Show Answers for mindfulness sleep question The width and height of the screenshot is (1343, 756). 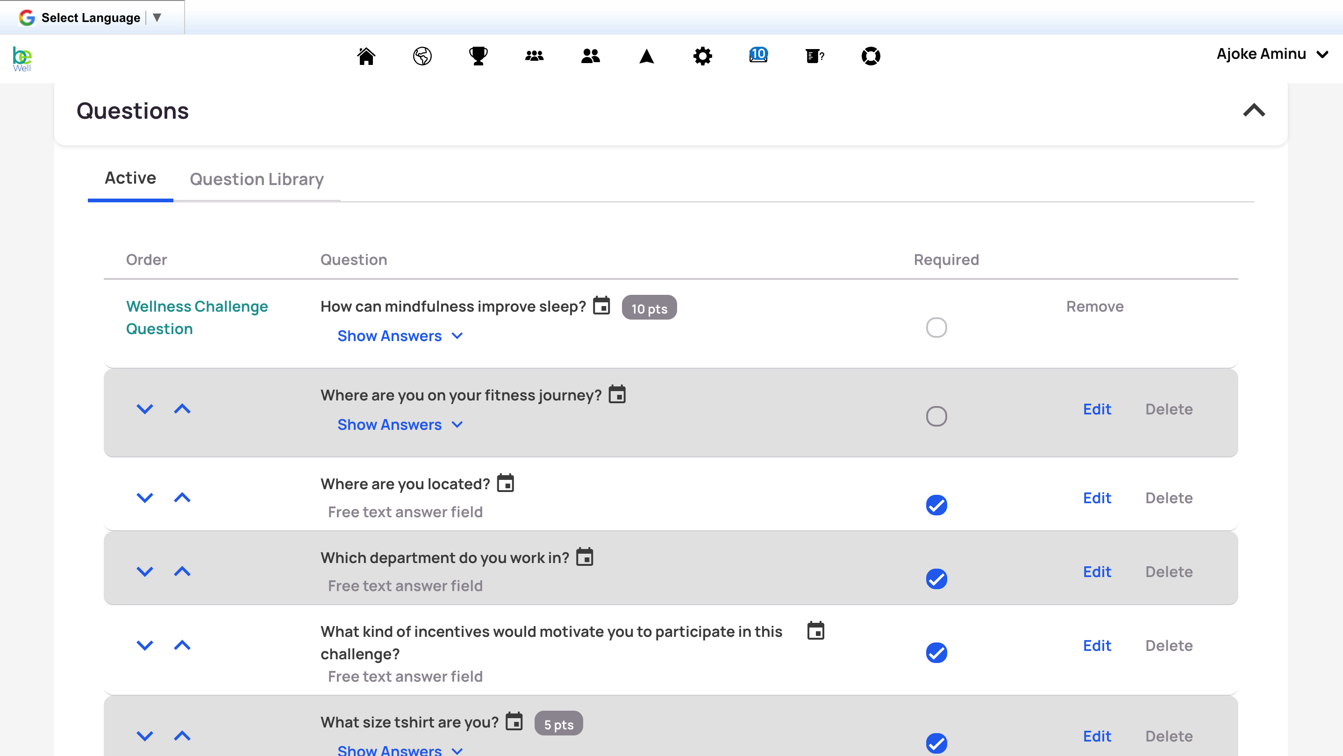(400, 336)
